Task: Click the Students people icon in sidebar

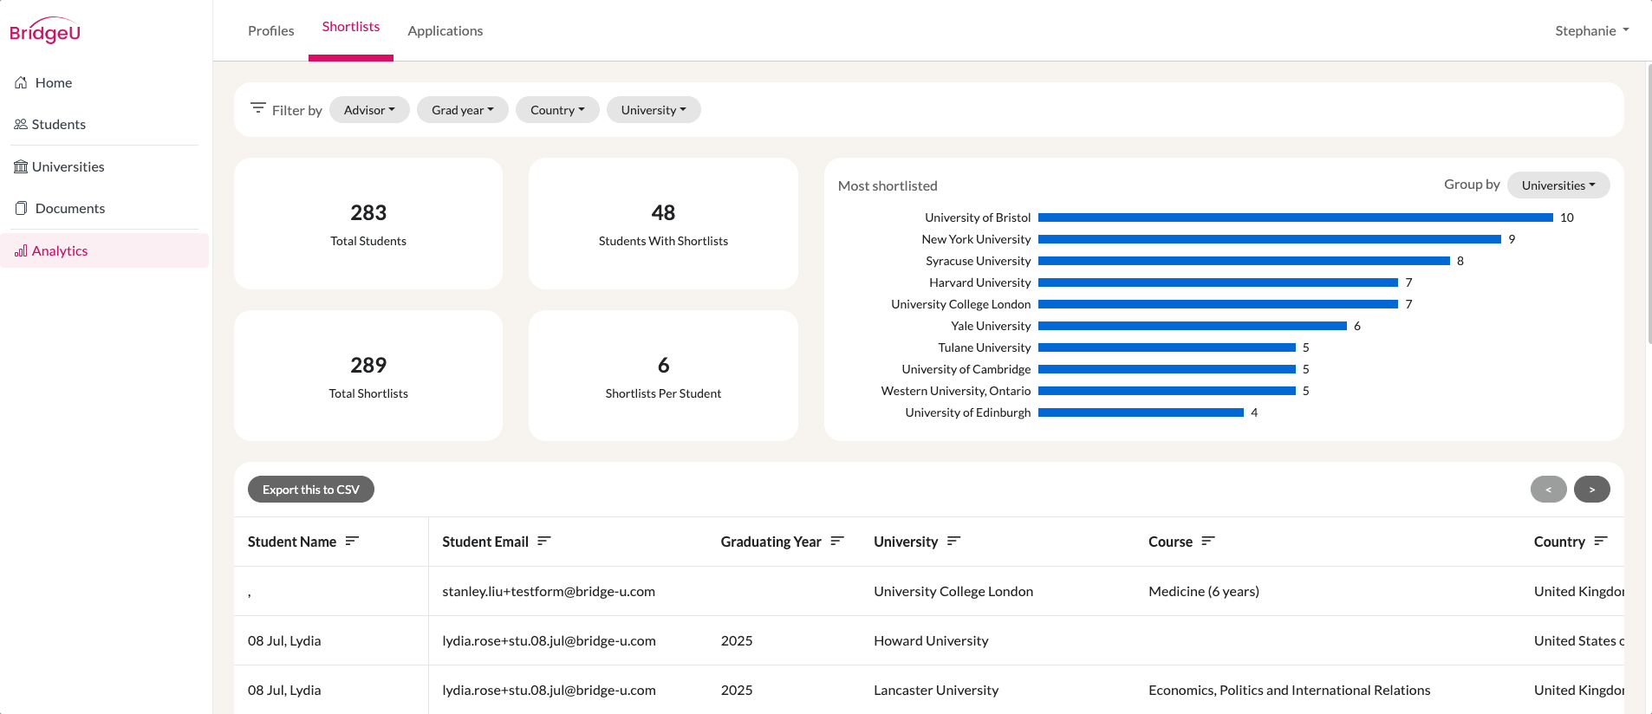Action: (x=21, y=124)
